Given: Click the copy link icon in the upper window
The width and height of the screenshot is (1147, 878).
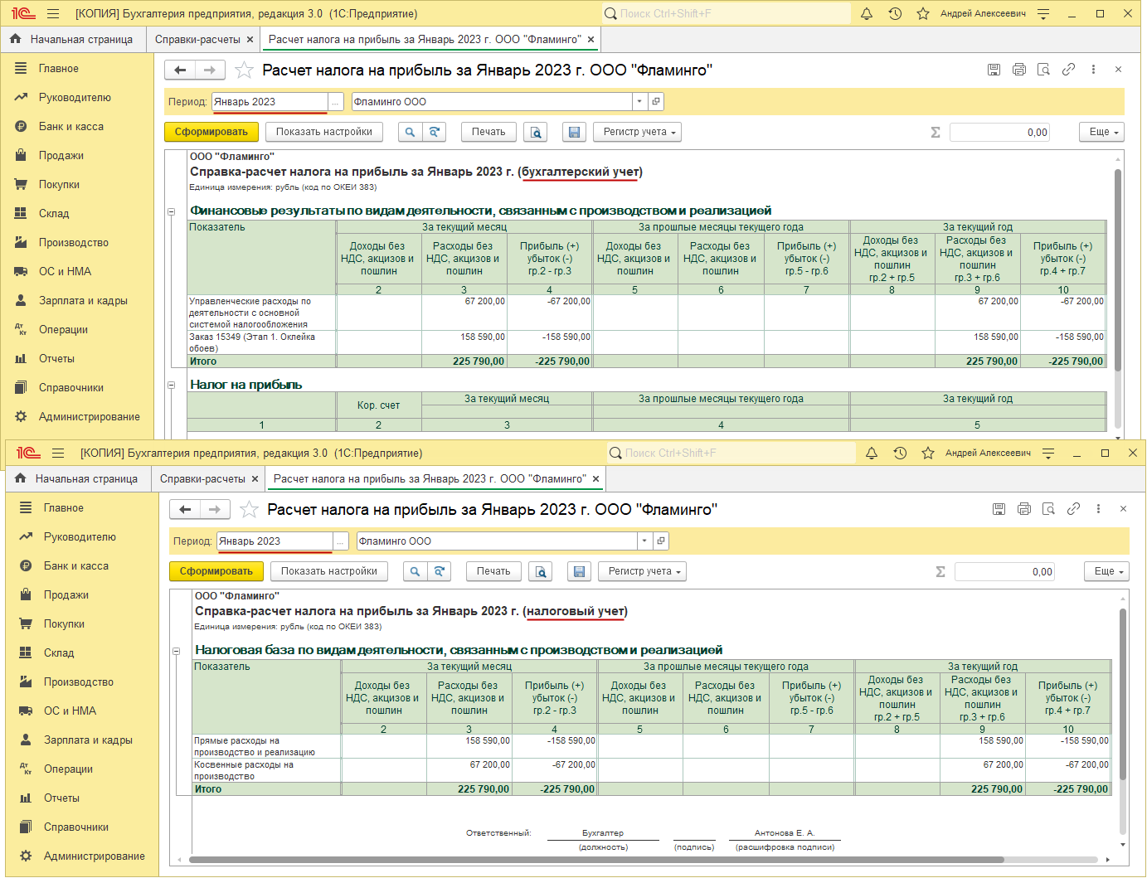Looking at the screenshot, I should tap(1068, 70).
